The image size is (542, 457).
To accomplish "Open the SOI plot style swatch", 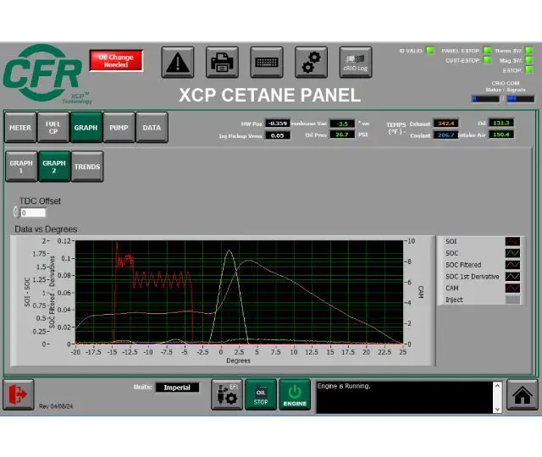I will (x=512, y=241).
